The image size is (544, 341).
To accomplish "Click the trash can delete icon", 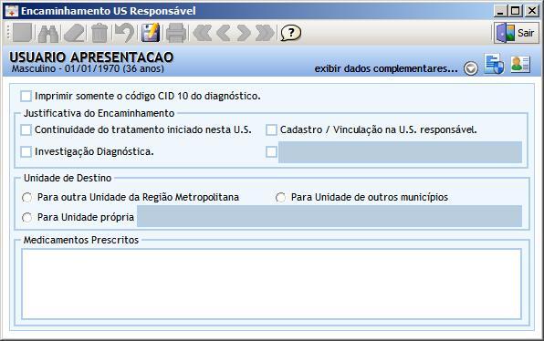I will point(99,33).
